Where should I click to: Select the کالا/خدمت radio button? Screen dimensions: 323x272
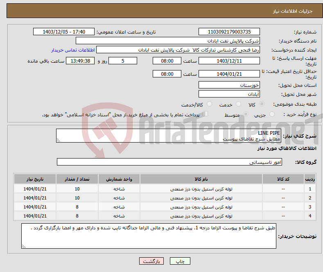209,104
